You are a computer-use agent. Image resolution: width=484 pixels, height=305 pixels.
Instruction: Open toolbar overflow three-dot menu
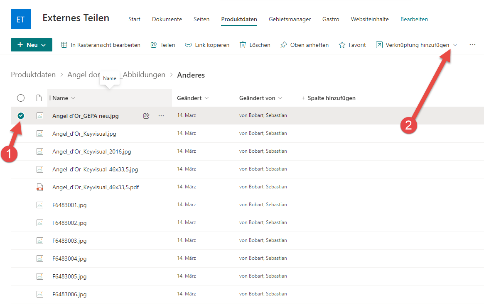[472, 45]
